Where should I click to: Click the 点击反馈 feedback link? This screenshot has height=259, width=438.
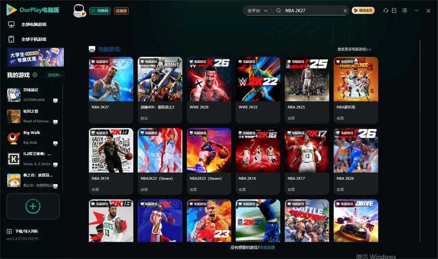click(267, 247)
